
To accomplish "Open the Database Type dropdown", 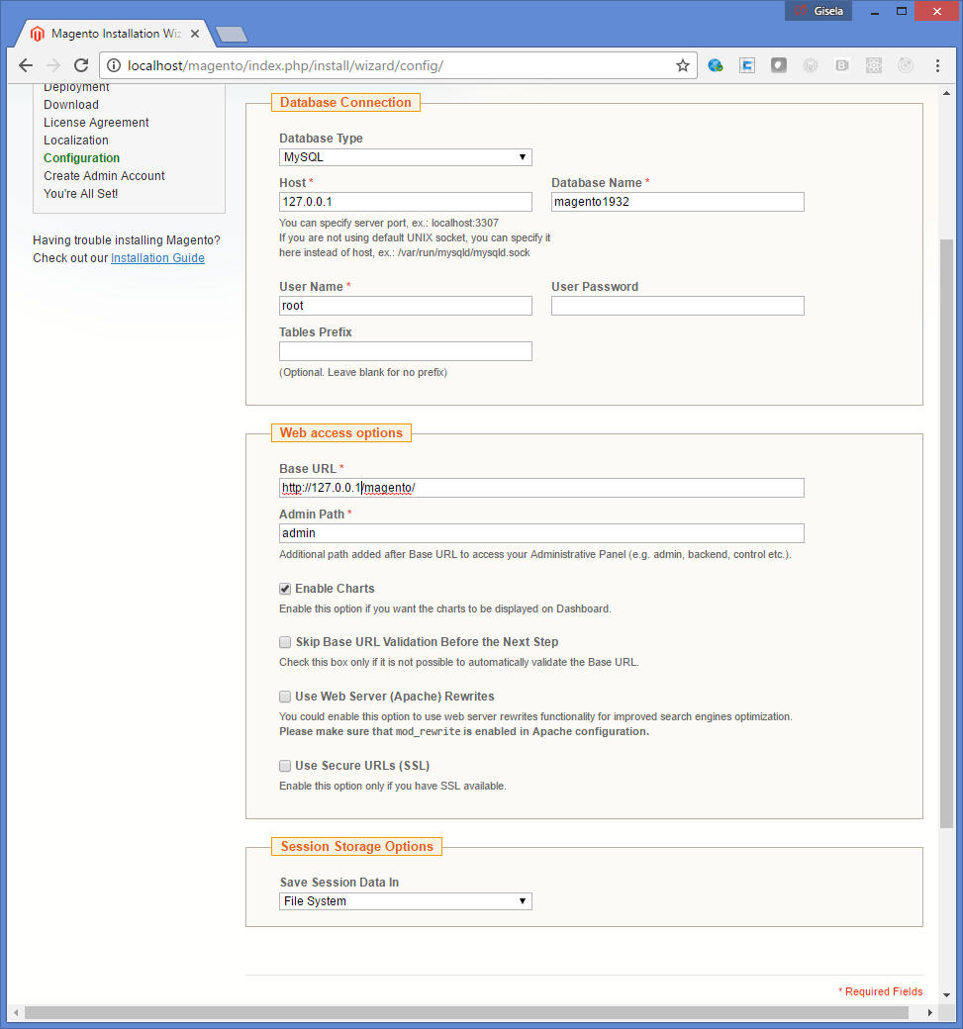I will pyautogui.click(x=406, y=157).
